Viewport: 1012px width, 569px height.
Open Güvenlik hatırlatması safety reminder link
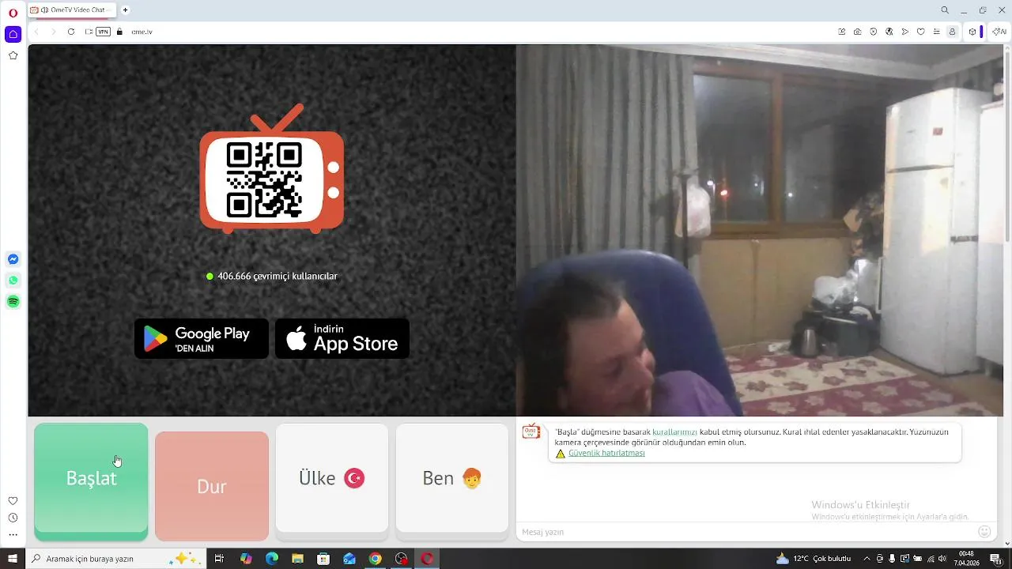click(606, 453)
